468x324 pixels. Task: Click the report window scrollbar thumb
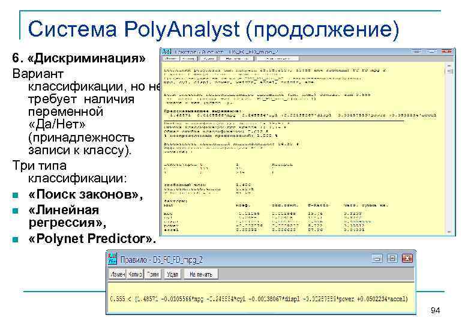[449, 71]
